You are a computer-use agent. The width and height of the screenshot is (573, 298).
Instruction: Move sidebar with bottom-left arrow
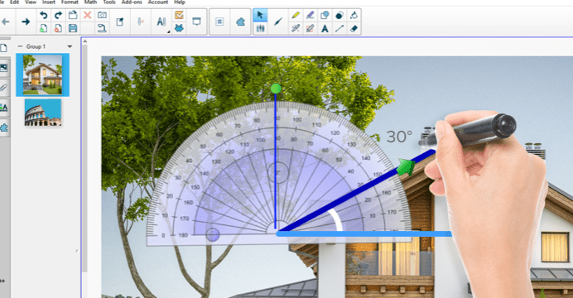(2, 281)
